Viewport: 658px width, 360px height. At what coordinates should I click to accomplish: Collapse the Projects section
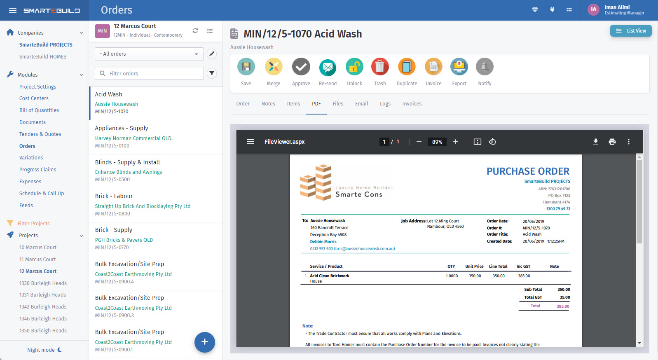pos(82,236)
